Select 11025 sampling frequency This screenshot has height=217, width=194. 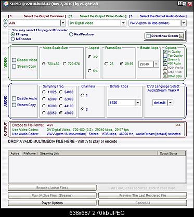(x=44, y=92)
